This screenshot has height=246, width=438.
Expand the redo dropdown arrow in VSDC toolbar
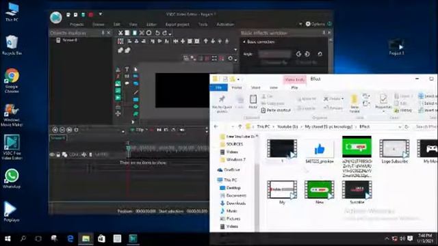(170, 34)
